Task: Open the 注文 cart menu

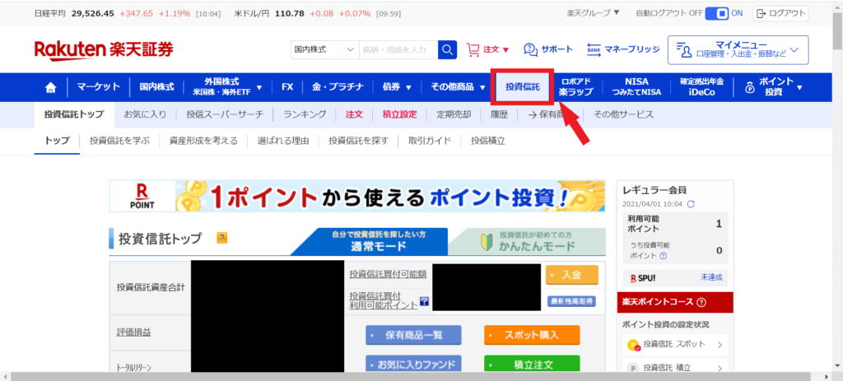Action: [x=487, y=49]
